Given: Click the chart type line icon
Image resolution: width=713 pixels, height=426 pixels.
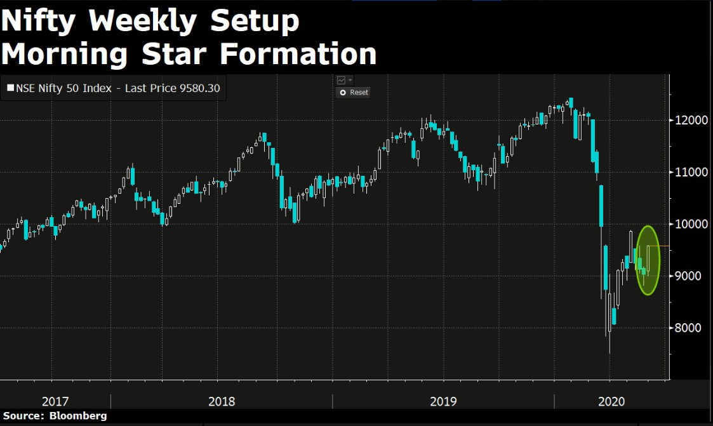Looking at the screenshot, I should 342,81.
